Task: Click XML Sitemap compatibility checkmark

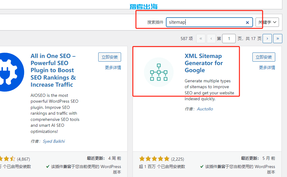Action: coord(202,167)
